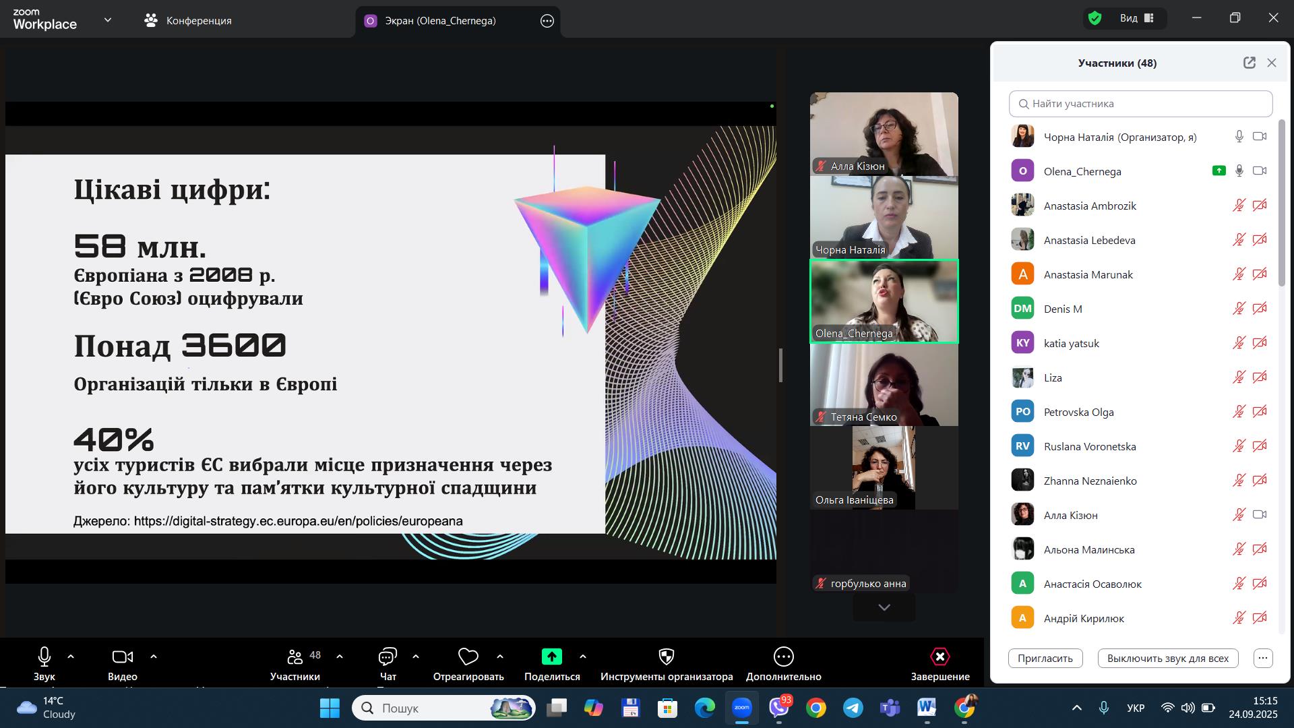Pop out the participants panel
Image resolution: width=1294 pixels, height=728 pixels.
[x=1249, y=63]
